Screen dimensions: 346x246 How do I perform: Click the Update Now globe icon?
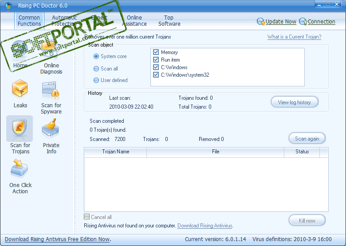[x=261, y=22]
